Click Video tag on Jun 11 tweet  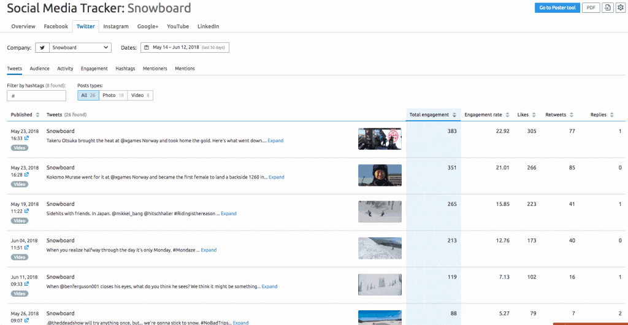(x=20, y=293)
